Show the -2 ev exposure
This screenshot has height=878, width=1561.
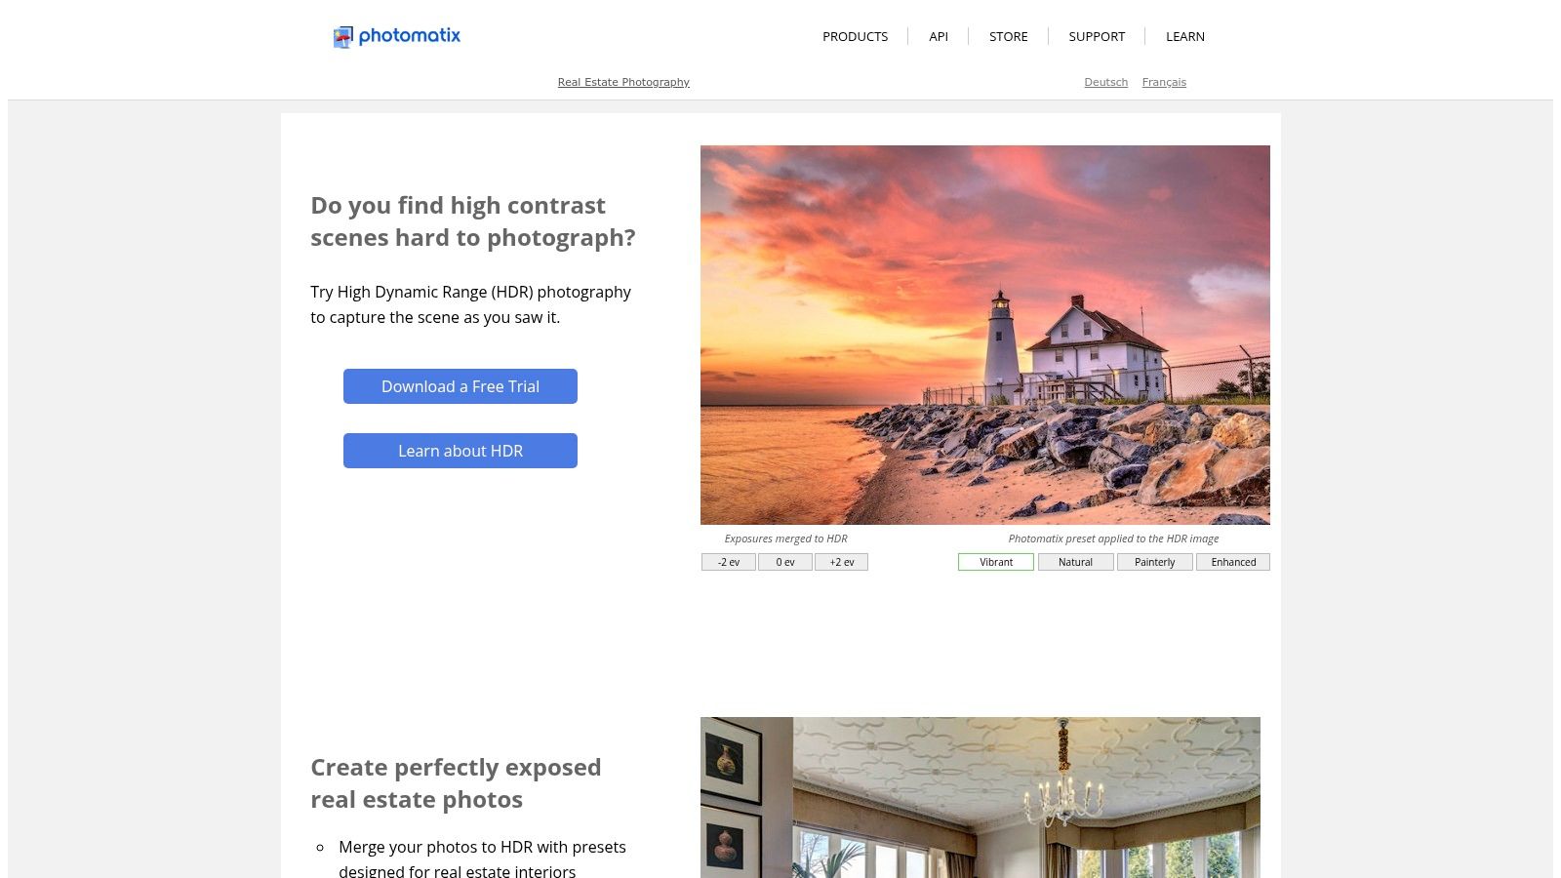(729, 562)
